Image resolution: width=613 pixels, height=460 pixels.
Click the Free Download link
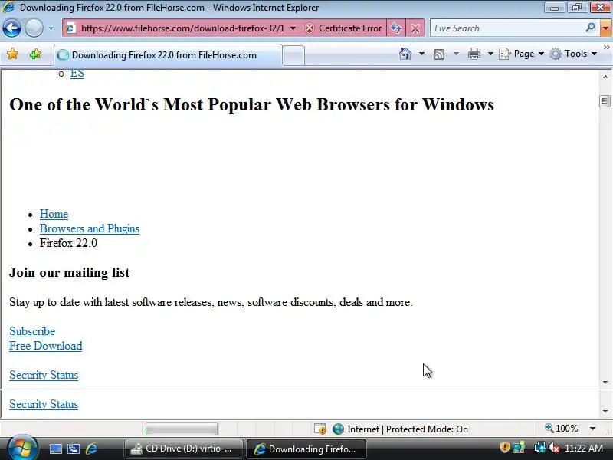(x=46, y=346)
